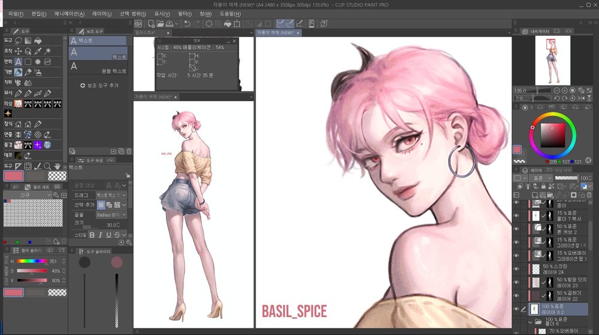
Task: Open font 'Bauhaus 93' dropdown
Action: [x=111, y=215]
